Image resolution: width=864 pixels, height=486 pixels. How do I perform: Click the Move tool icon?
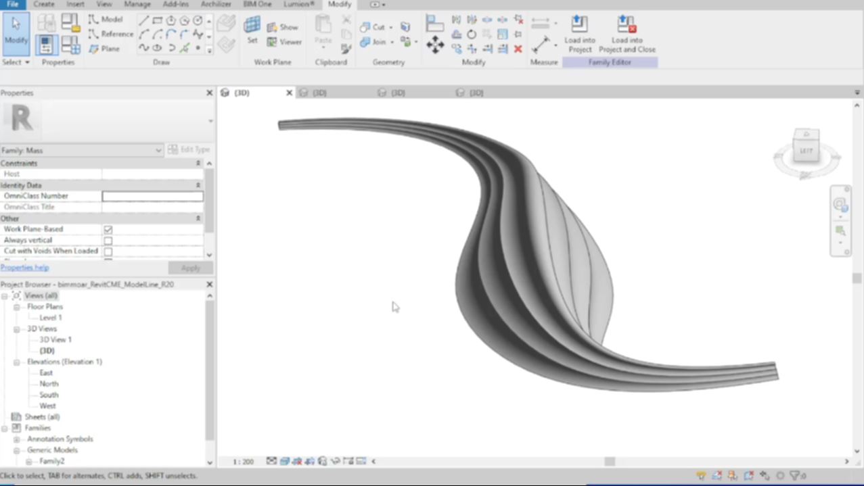[x=435, y=45]
